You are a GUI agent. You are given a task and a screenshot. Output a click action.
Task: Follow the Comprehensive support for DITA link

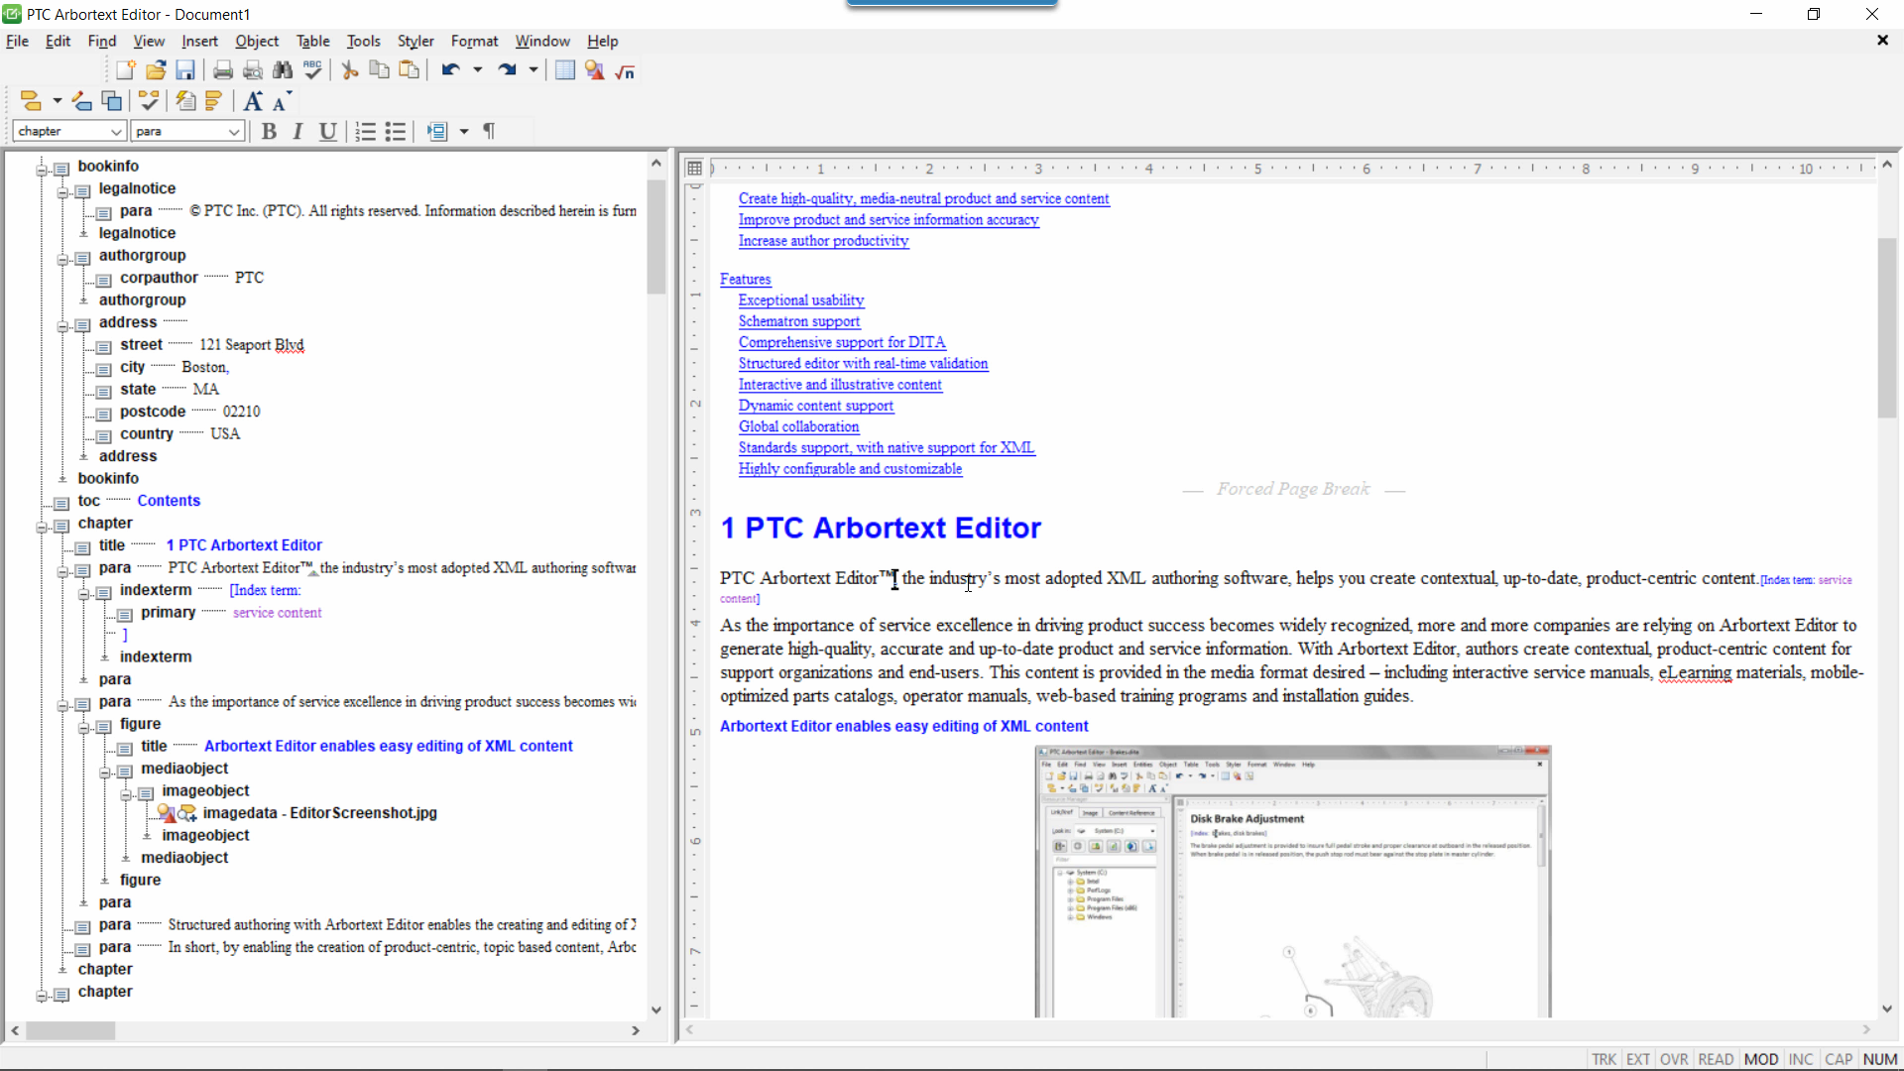click(842, 342)
